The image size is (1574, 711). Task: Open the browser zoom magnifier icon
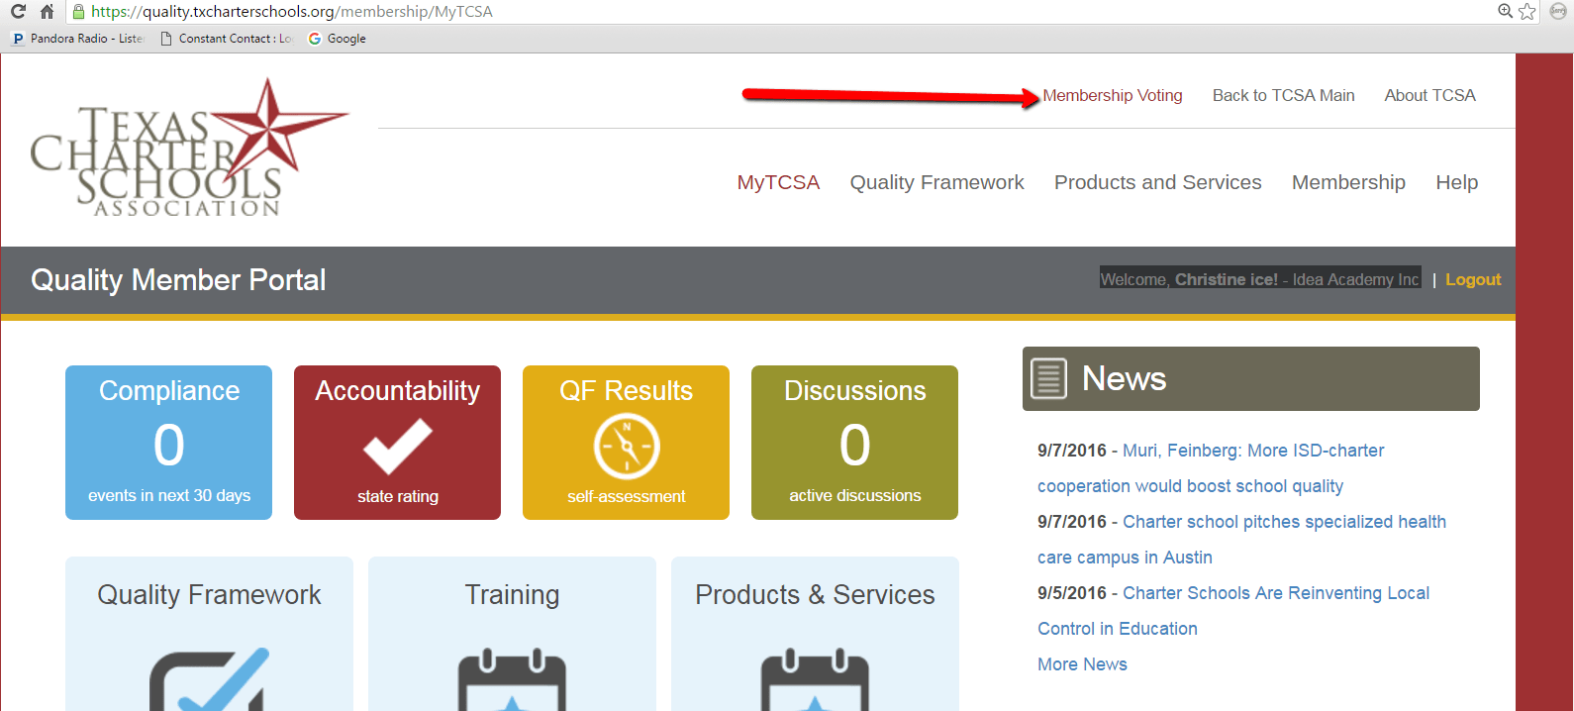tap(1505, 11)
